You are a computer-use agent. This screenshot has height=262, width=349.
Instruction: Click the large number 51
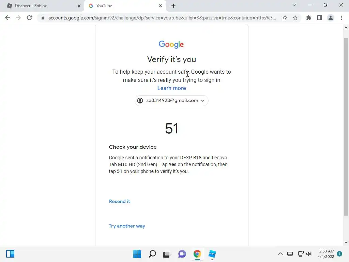click(172, 128)
